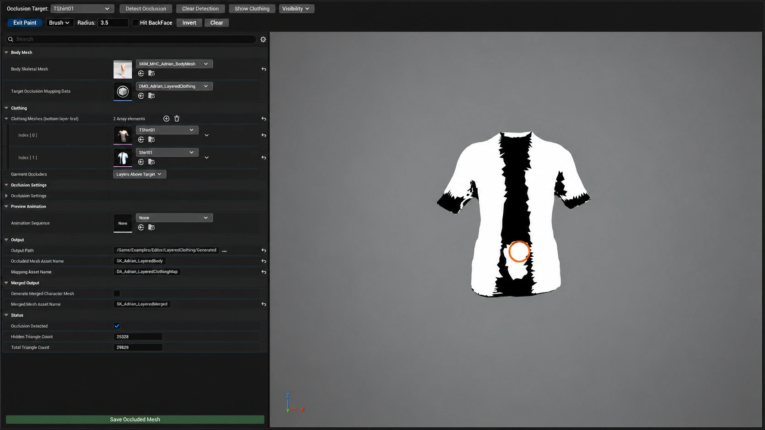Open SKM_MHC_Adrian_BodyMesh asset dropdown
Viewport: 765px width, 430px height.
click(x=174, y=64)
